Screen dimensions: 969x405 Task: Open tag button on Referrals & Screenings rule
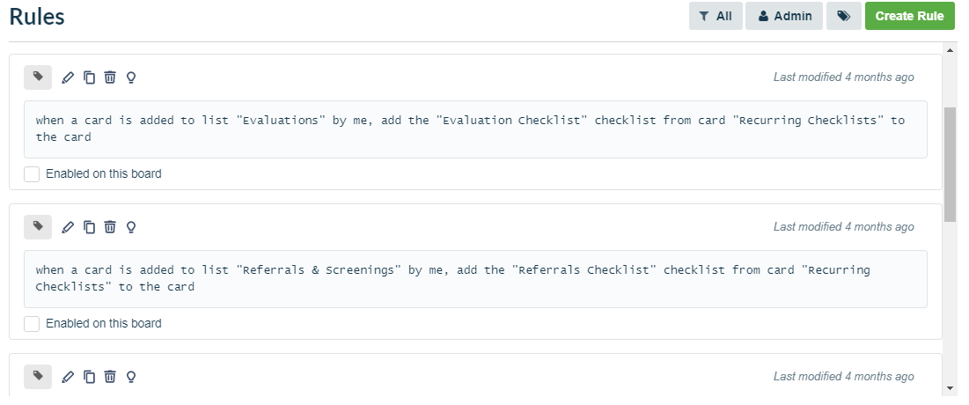tap(38, 227)
